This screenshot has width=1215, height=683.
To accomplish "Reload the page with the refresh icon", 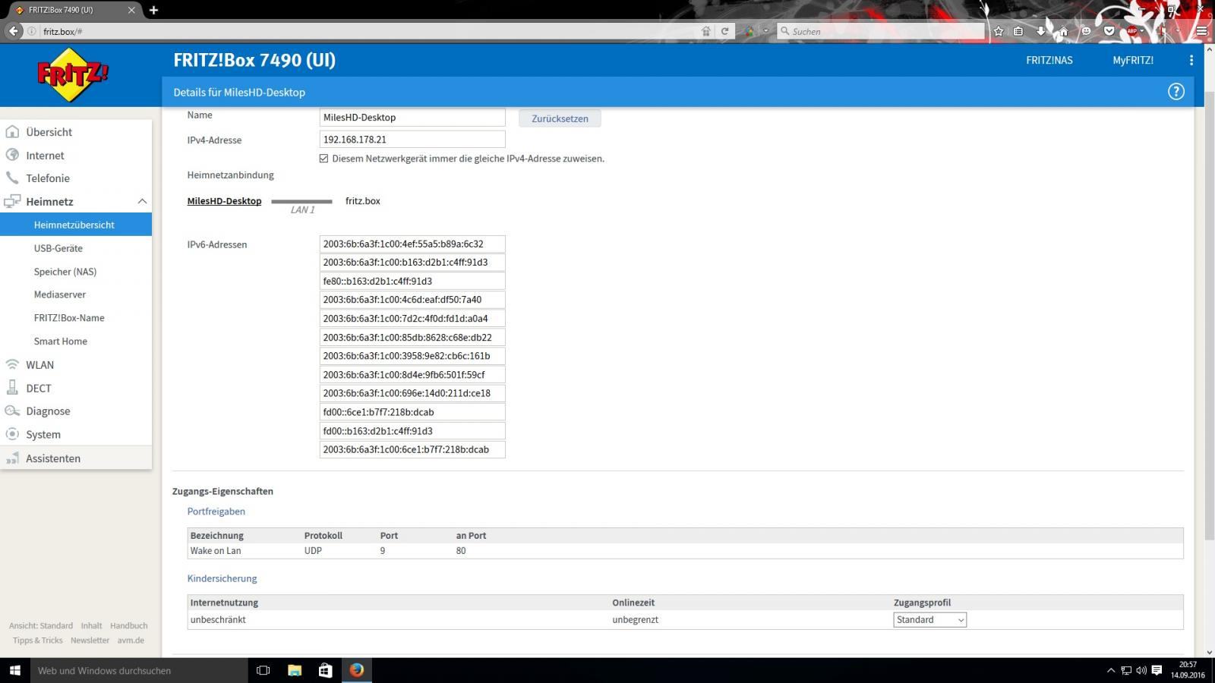I will pos(724,31).
